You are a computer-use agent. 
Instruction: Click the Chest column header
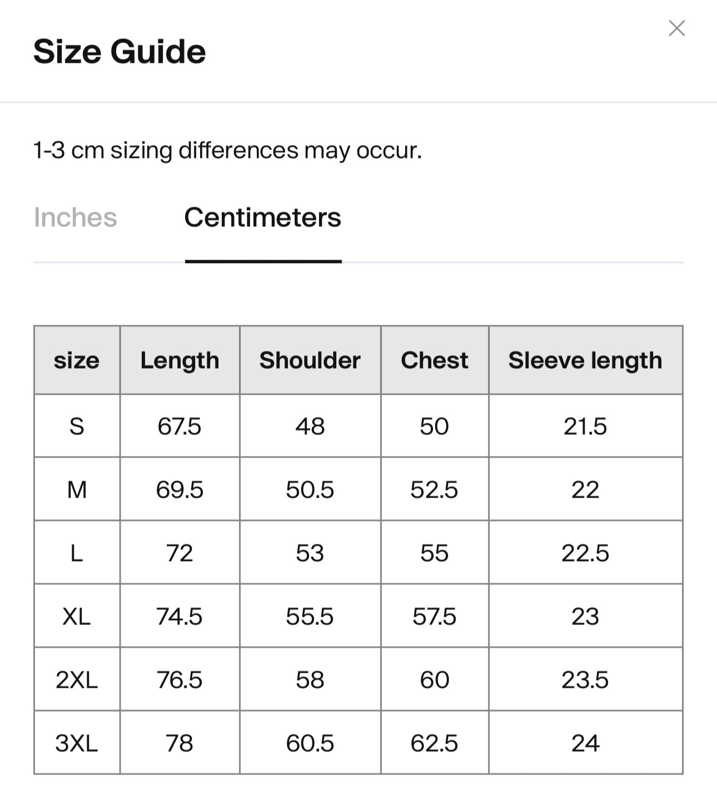tap(435, 360)
